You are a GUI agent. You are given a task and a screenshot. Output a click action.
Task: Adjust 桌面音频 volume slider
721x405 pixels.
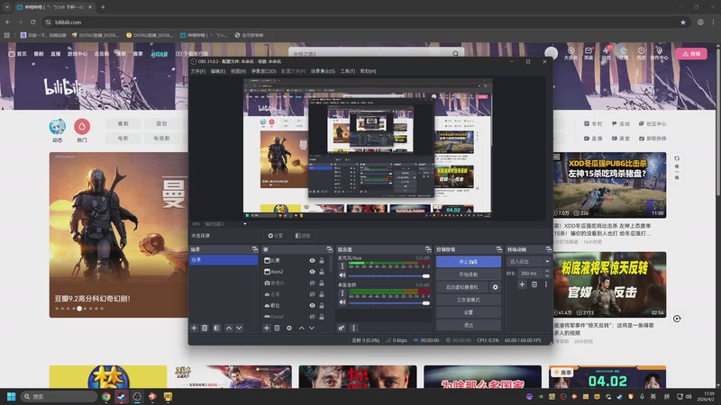pyautogui.click(x=389, y=303)
